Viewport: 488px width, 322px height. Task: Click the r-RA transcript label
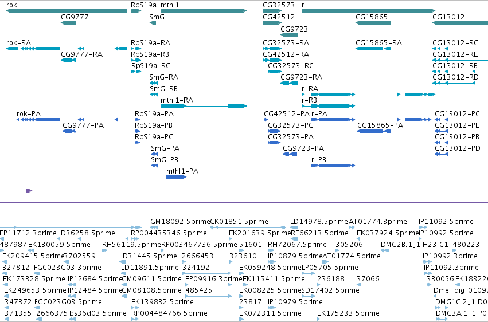pos(310,89)
